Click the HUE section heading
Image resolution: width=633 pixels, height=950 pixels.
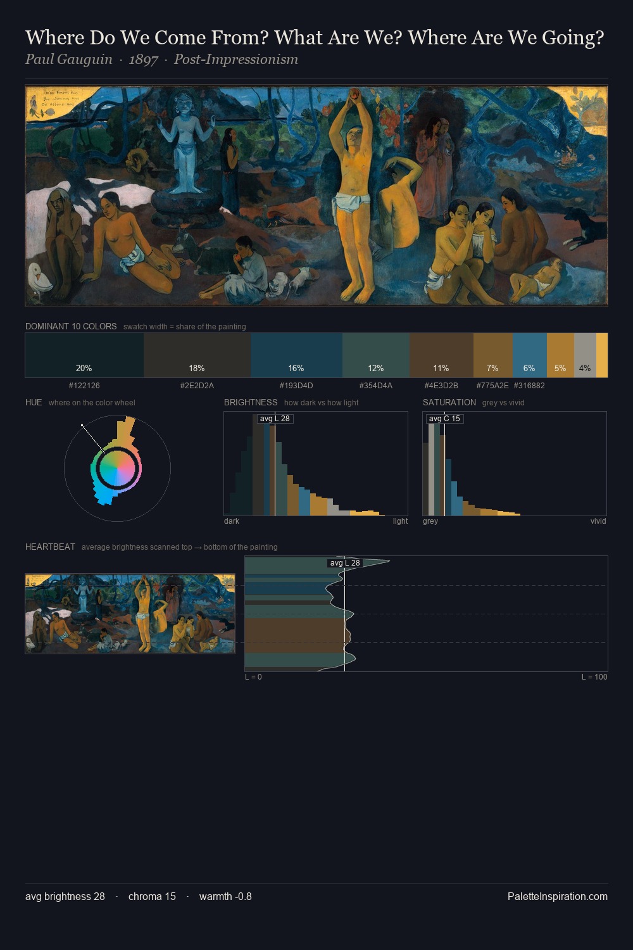pyautogui.click(x=34, y=402)
